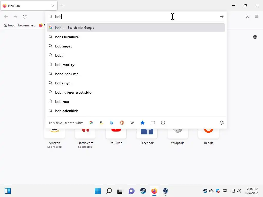Screen dimensions: 263x197
Task: Click Import bookmarks toolbar button
Action: click(20, 25)
